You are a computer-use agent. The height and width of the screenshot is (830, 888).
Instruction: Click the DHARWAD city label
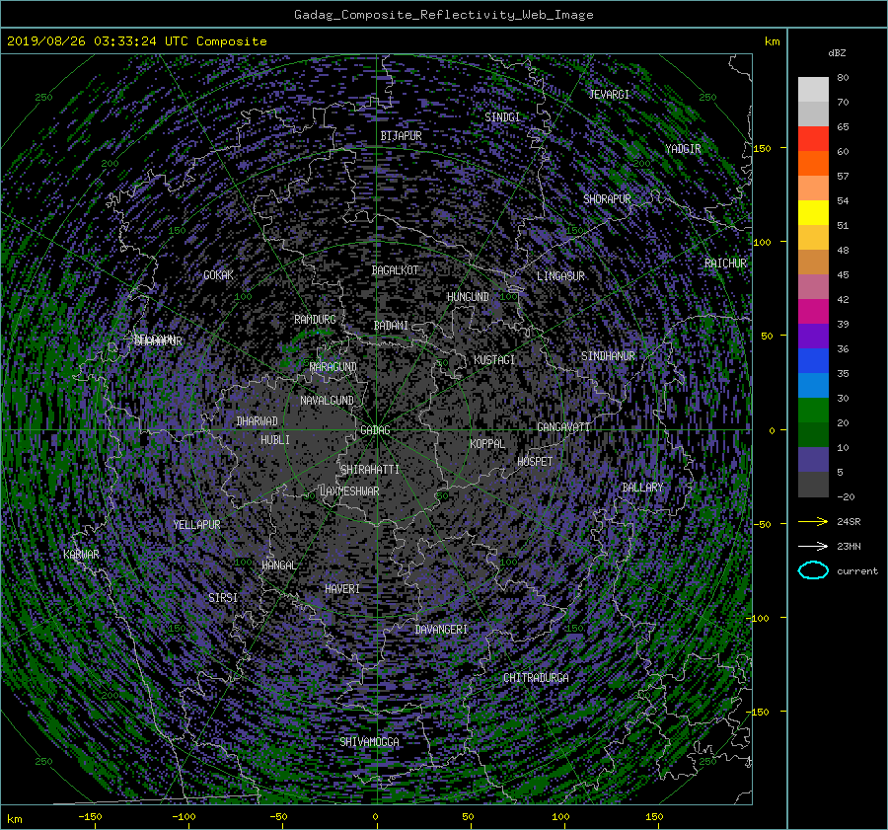(257, 421)
